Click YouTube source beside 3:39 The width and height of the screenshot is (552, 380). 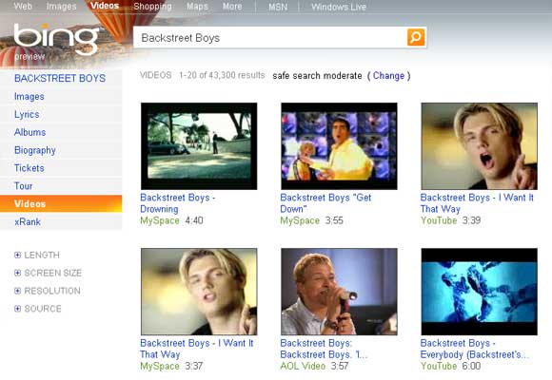pos(439,220)
